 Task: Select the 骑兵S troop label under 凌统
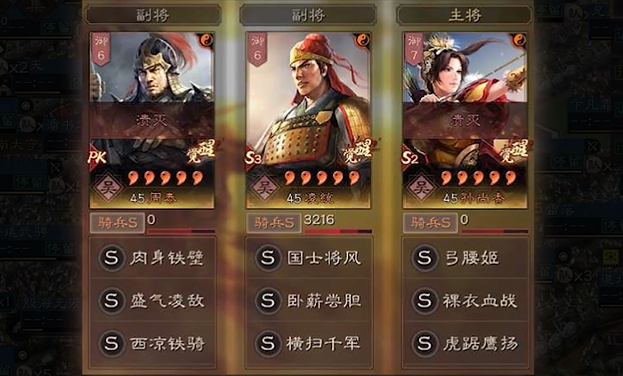coord(273,223)
